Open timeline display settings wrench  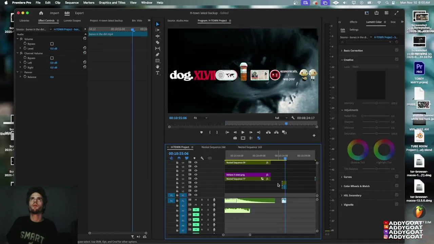(202, 158)
